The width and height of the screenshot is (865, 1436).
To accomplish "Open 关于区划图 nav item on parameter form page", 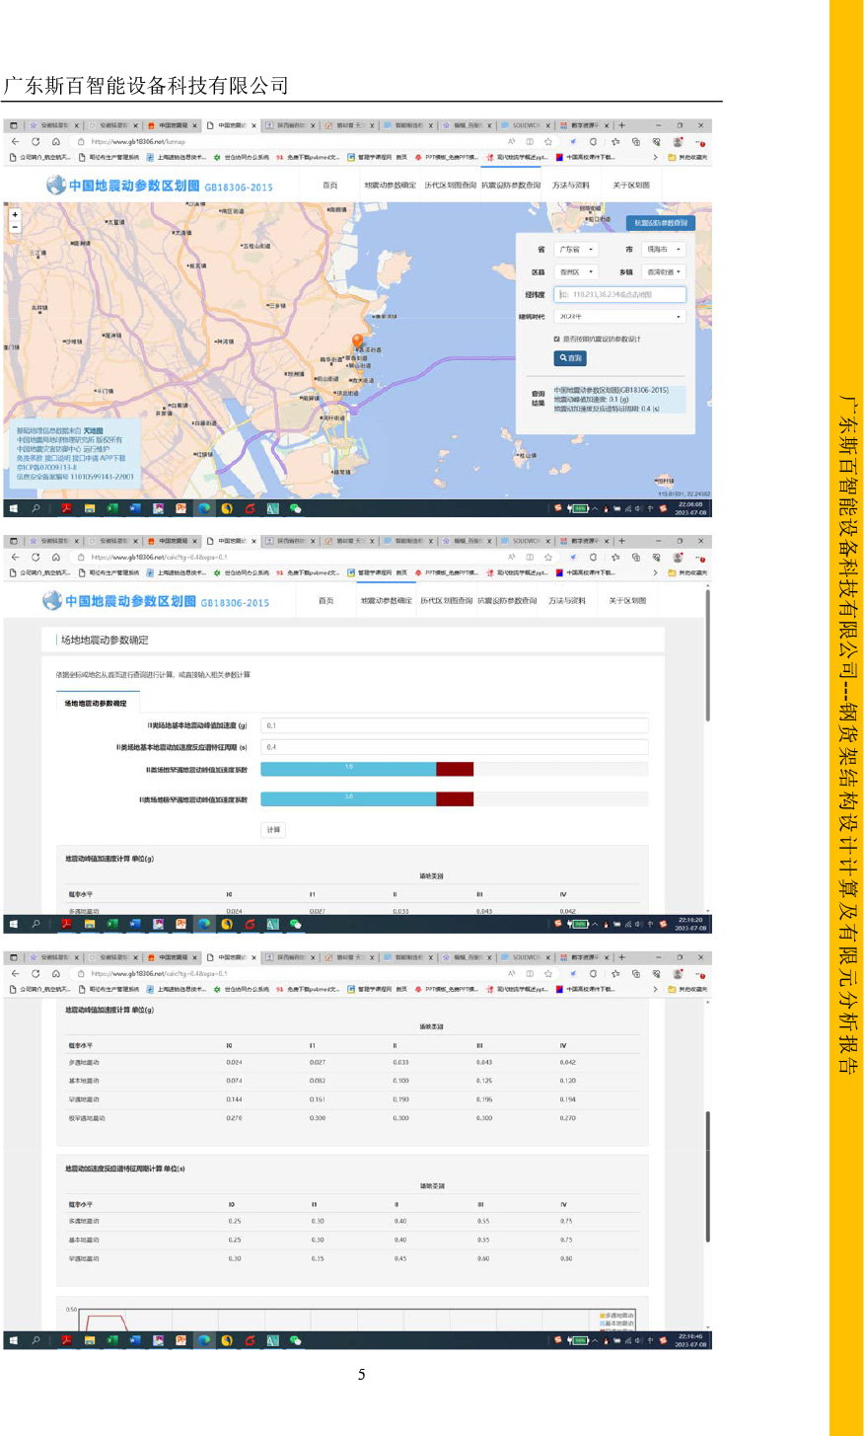I will point(627,600).
